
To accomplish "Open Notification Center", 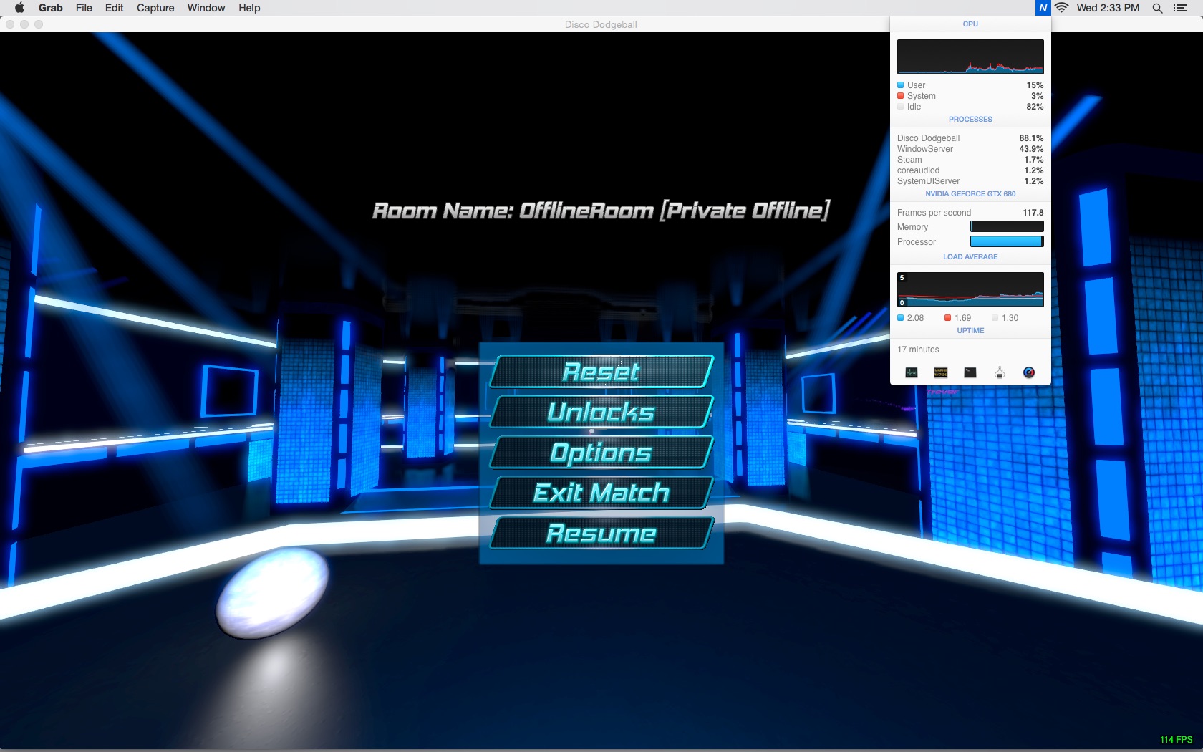I will (1180, 8).
